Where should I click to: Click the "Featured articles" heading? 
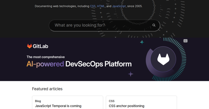coord(47,89)
